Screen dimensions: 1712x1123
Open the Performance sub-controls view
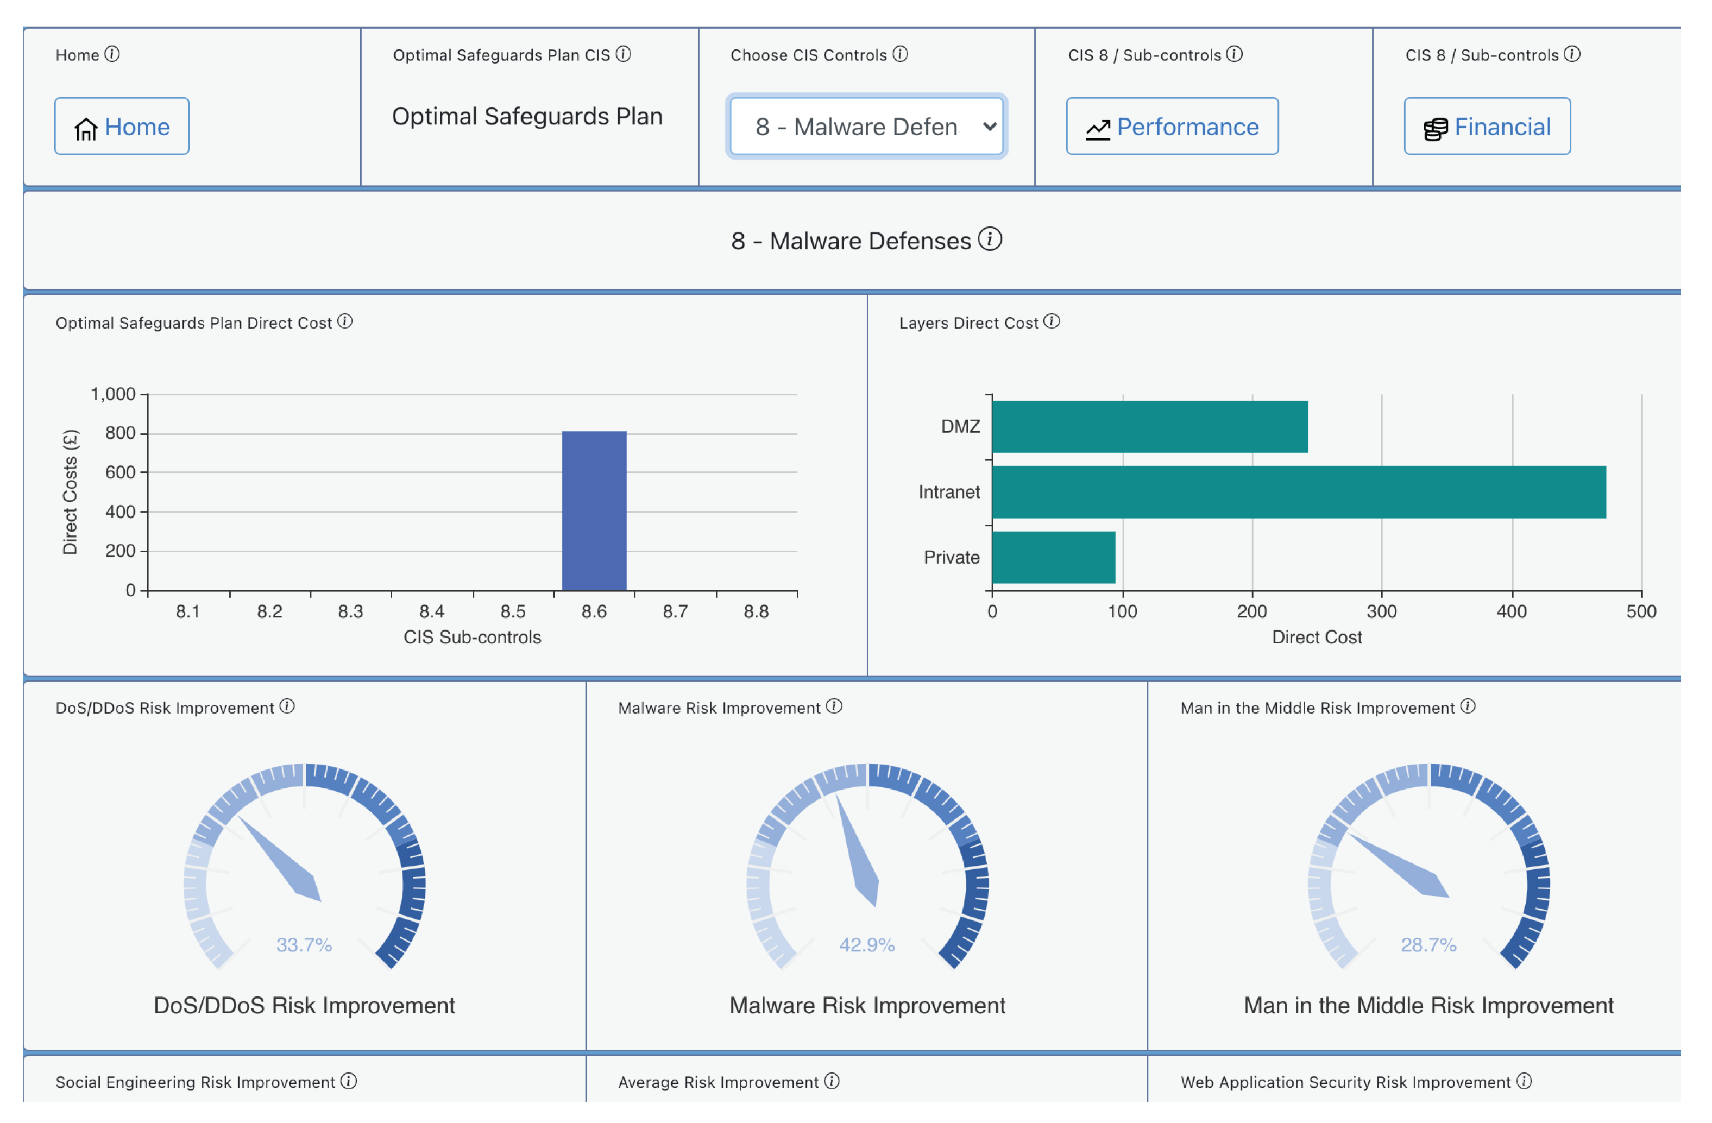click(1172, 127)
